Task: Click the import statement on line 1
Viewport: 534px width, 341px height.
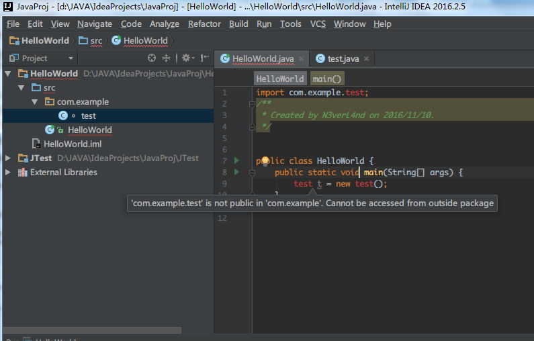Action: (x=312, y=93)
